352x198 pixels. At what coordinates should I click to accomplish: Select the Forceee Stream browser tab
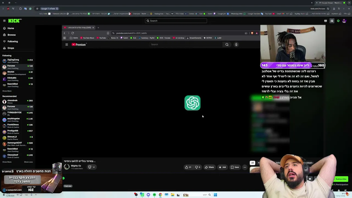(331, 3)
